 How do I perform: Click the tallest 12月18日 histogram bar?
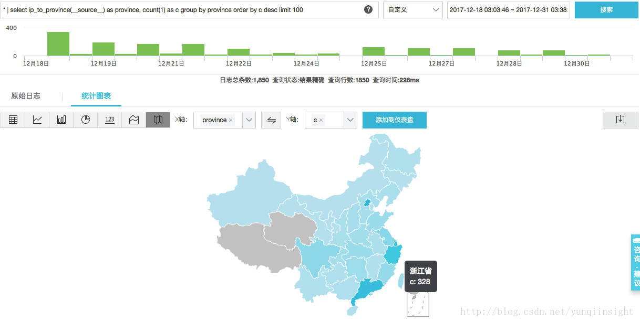[x=58, y=44]
